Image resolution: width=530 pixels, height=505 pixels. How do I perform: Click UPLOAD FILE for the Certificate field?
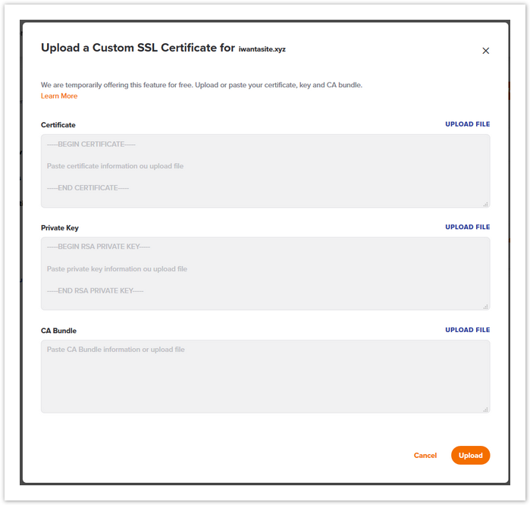(467, 124)
